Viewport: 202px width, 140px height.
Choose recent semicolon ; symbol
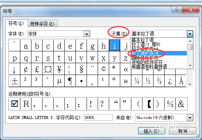[x=70, y=104]
